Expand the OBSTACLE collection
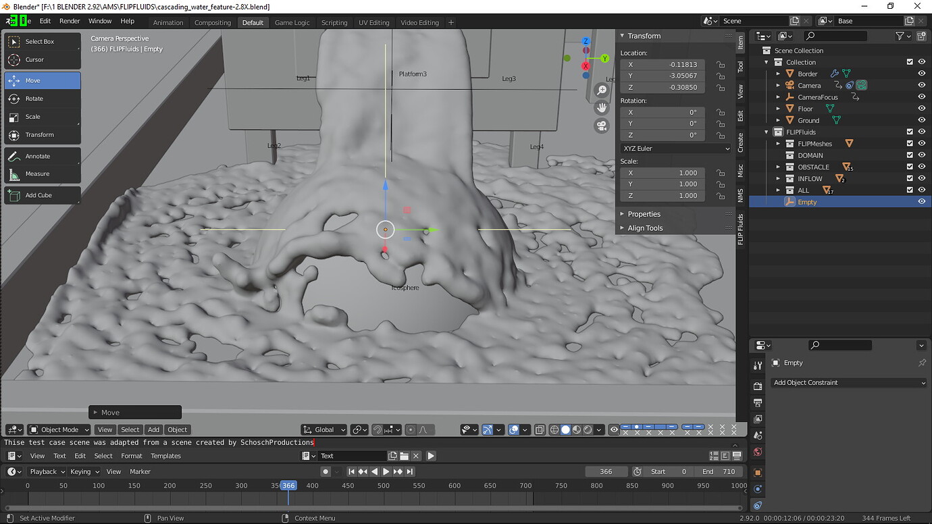Viewport: 932px width, 524px height. [778, 167]
